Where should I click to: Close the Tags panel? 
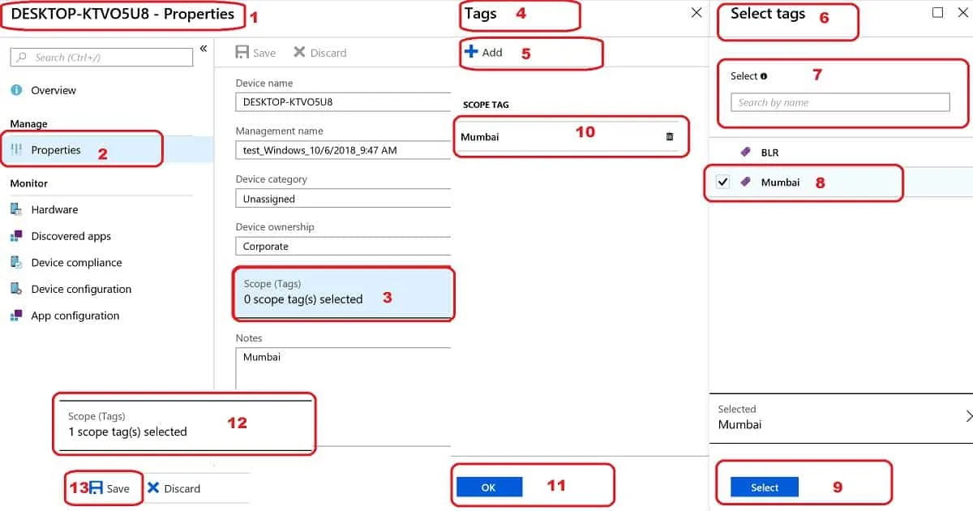(x=697, y=13)
